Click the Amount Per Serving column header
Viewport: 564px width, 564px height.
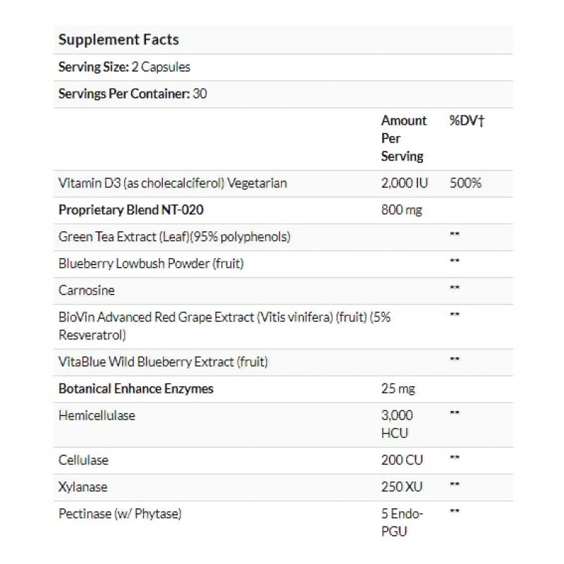(404, 138)
